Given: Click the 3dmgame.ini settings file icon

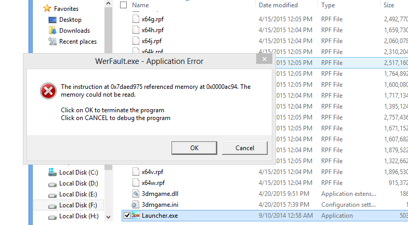Looking at the screenshot, I should pyautogui.click(x=136, y=205).
